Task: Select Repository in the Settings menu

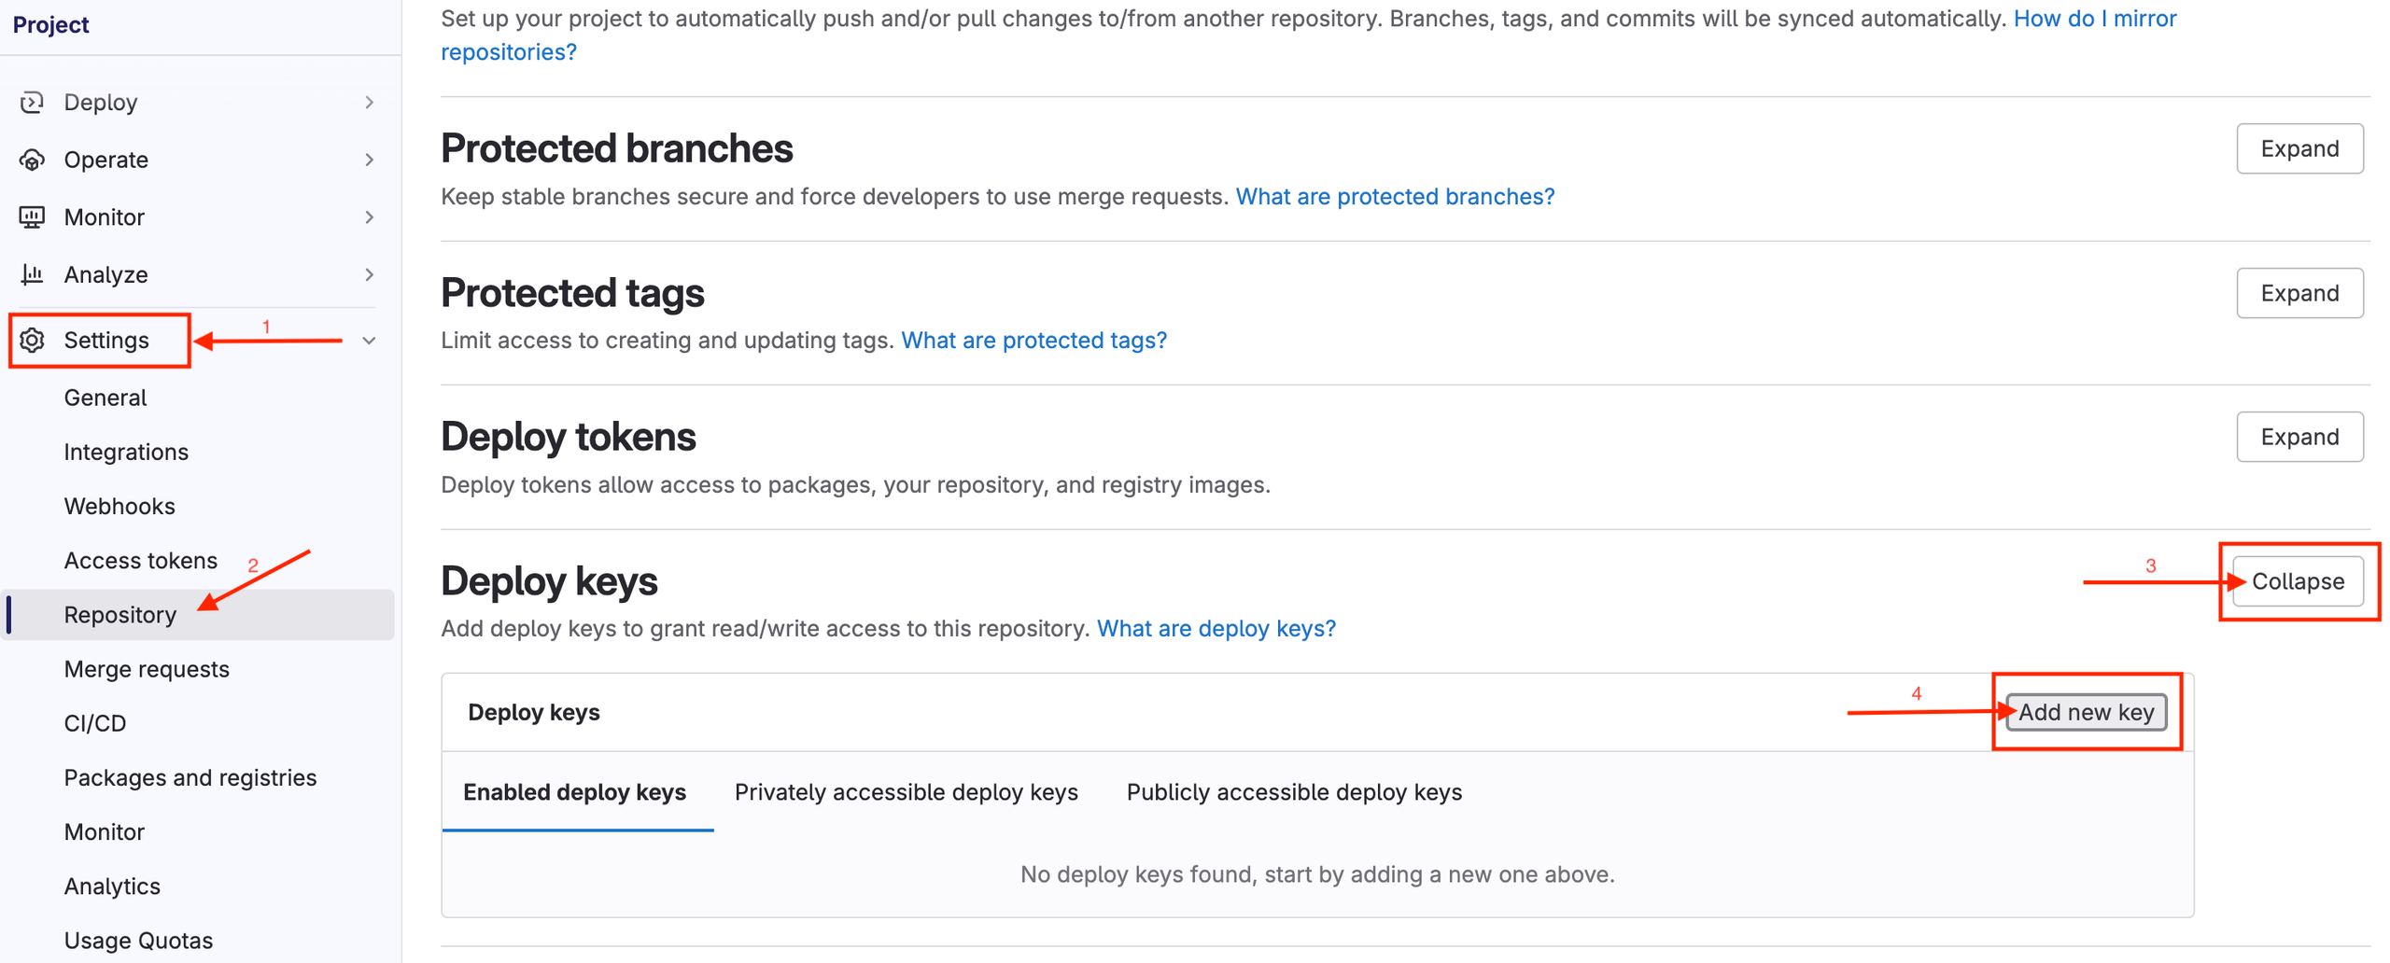Action: (119, 614)
